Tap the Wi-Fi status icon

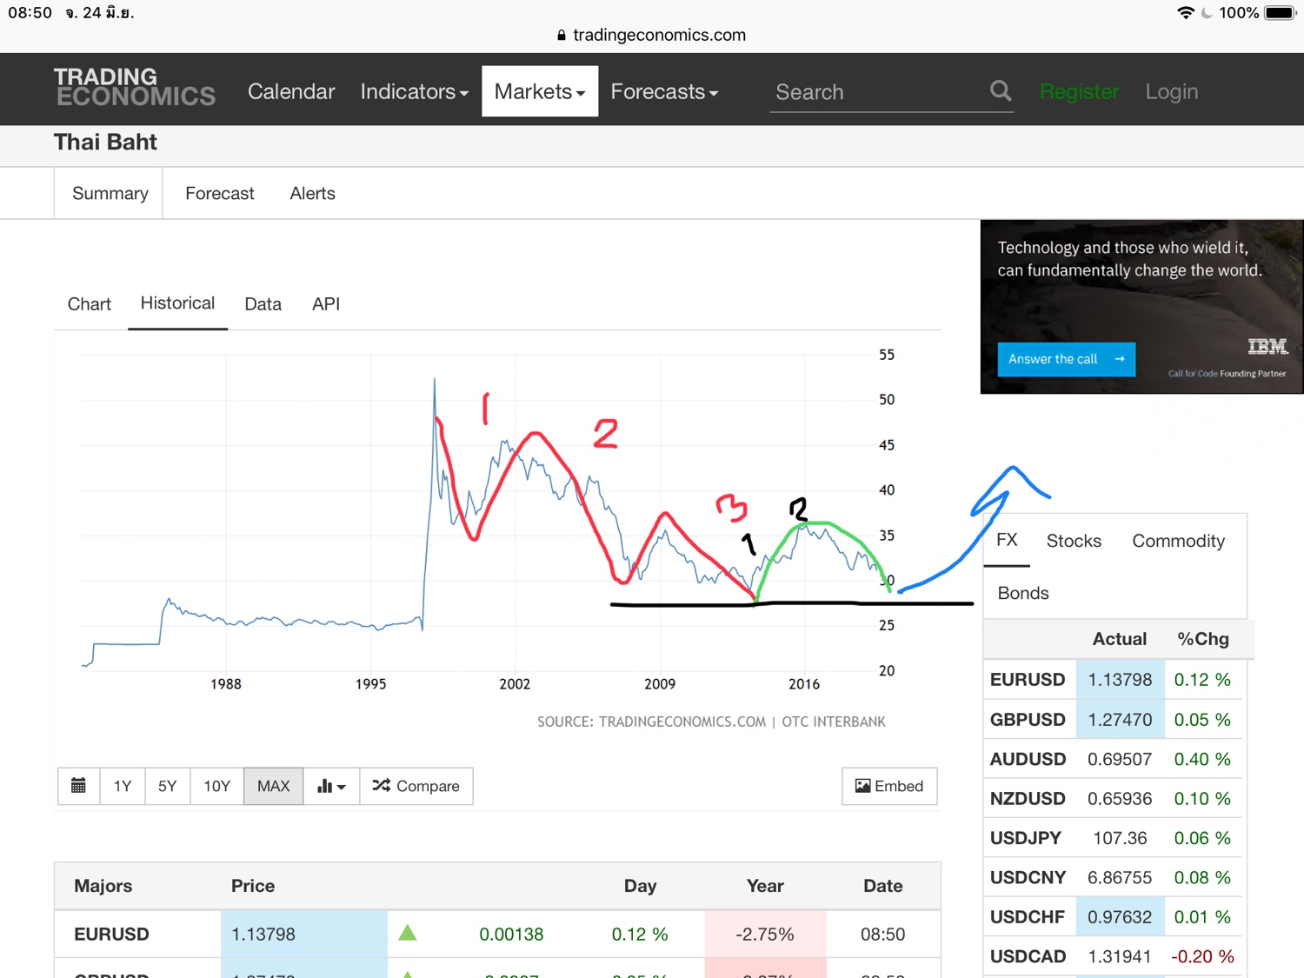(1185, 13)
